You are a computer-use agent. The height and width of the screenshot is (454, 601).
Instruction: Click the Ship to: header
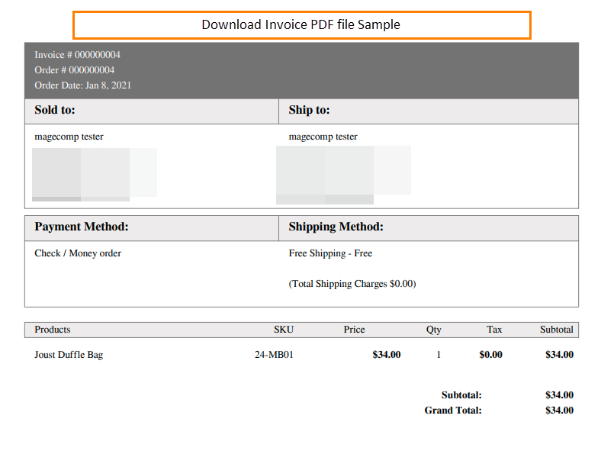pos(309,110)
